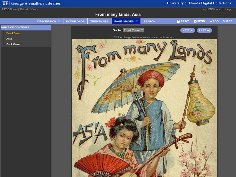Switch to the Downloads tab
The height and width of the screenshot is (177, 236).
pyautogui.click(x=75, y=21)
